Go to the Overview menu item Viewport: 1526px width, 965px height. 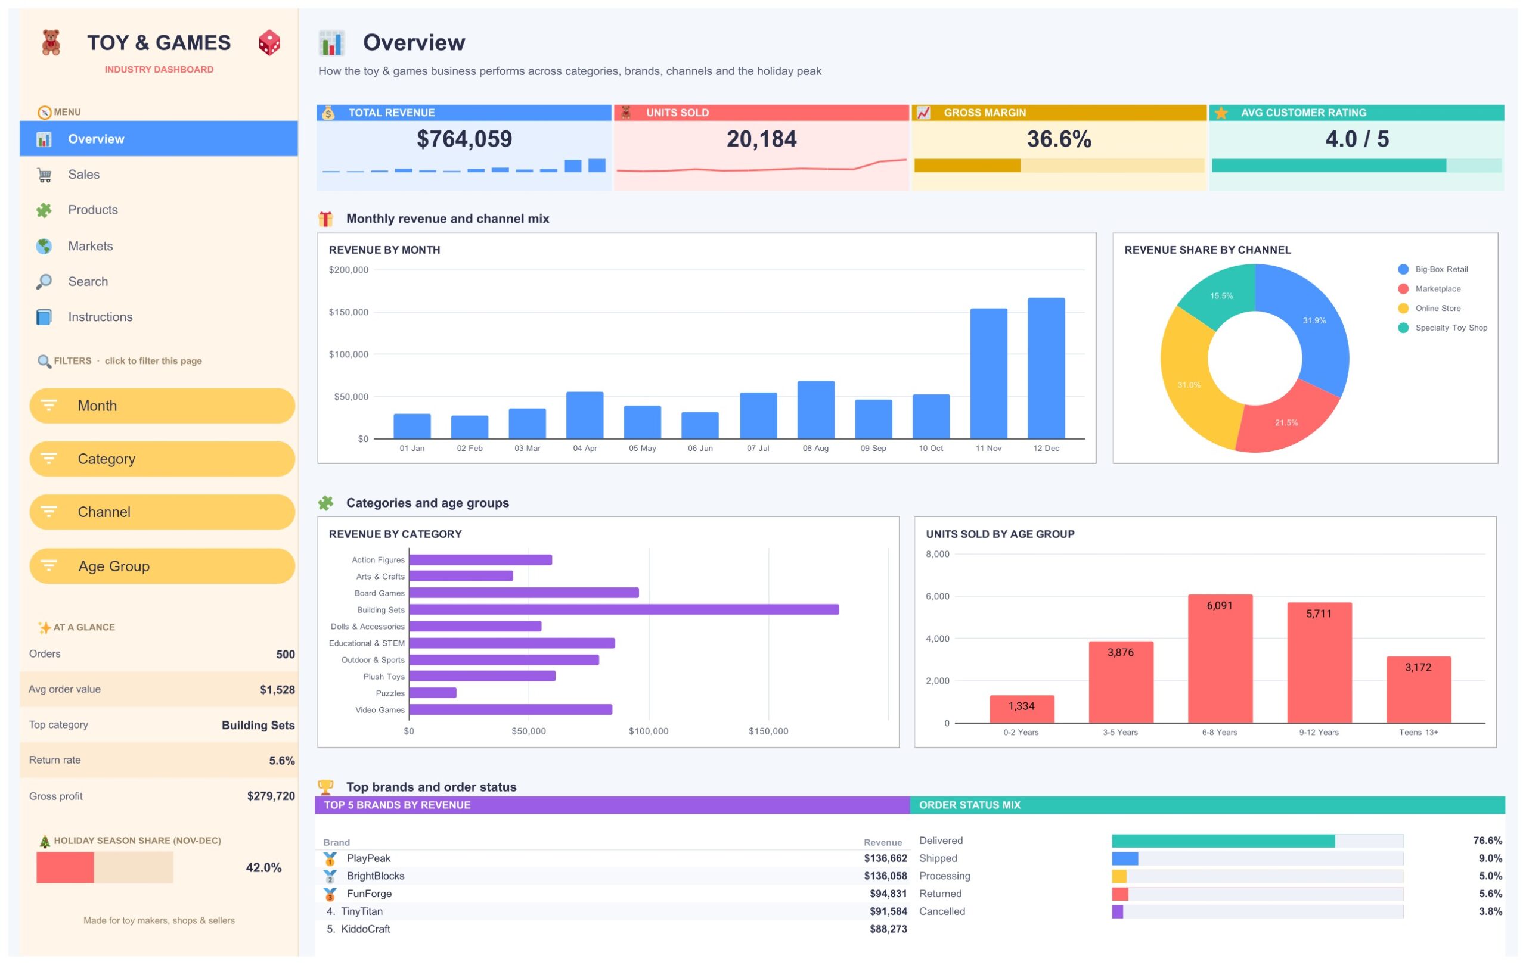click(159, 139)
